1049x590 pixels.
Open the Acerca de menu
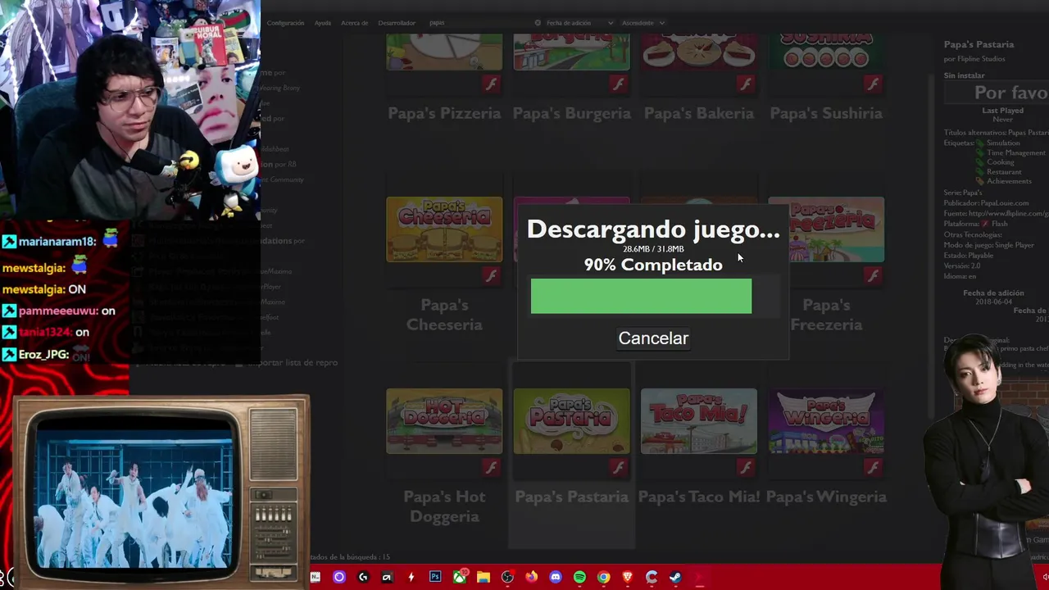pyautogui.click(x=355, y=23)
